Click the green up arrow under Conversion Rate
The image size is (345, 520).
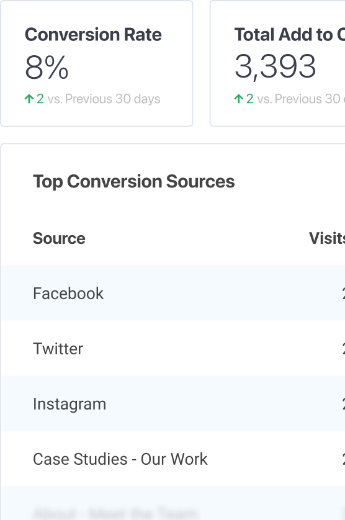tap(29, 99)
